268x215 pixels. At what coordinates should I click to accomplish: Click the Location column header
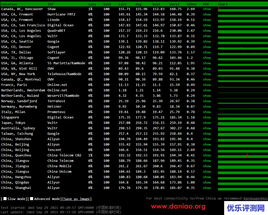[9, 4]
